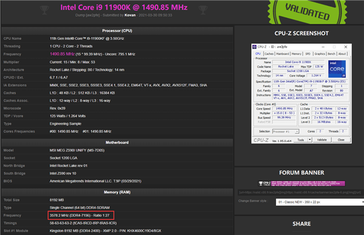Click the pink 1490.85 MHz frequency value
Image resolution: width=364 pixels, height=235 pixels.
coord(62,54)
